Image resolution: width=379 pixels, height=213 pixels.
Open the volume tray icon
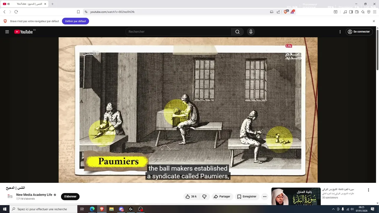pos(352,209)
